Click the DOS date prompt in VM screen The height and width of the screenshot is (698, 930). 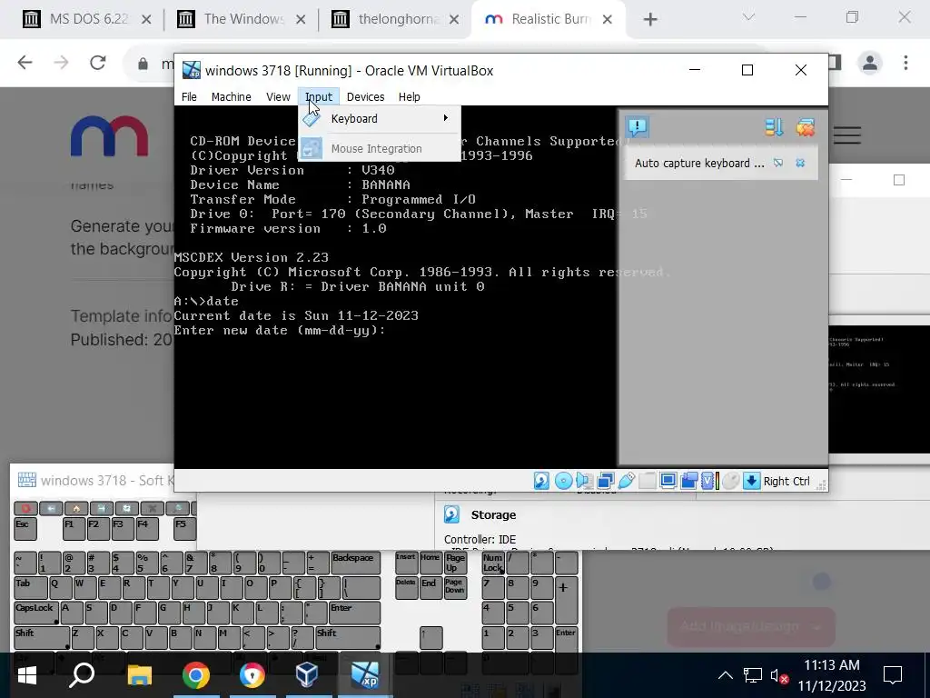tap(280, 330)
